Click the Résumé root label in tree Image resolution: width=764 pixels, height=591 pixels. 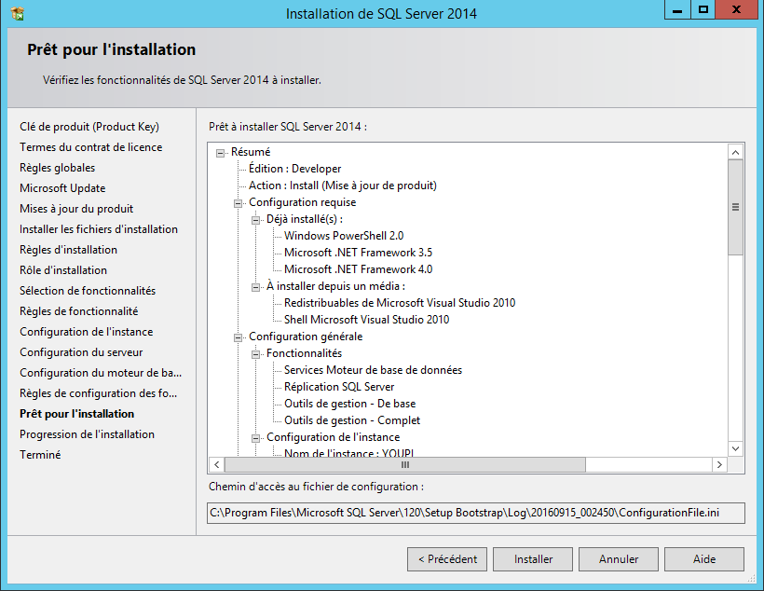(251, 152)
